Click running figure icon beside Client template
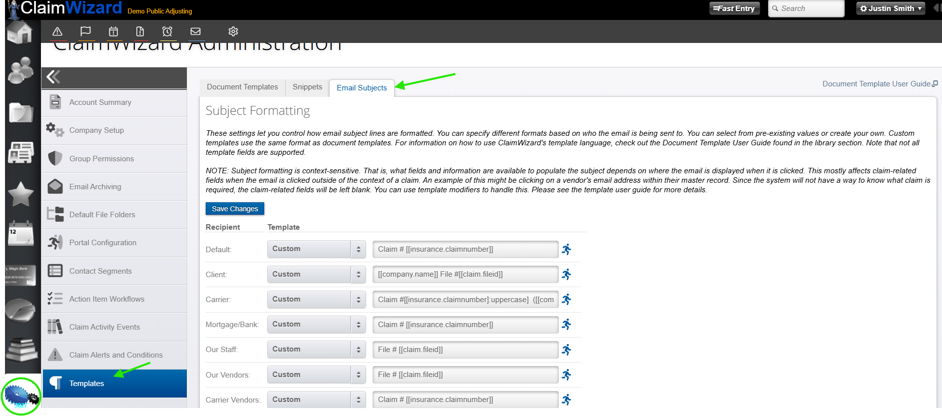The image size is (942, 416). tap(566, 274)
